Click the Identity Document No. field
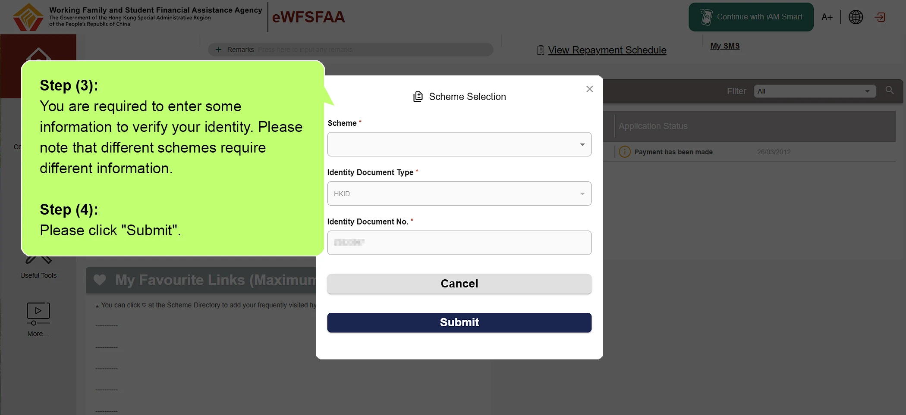The image size is (906, 415). point(459,243)
